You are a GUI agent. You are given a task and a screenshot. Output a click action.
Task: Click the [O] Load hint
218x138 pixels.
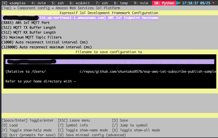9,125
